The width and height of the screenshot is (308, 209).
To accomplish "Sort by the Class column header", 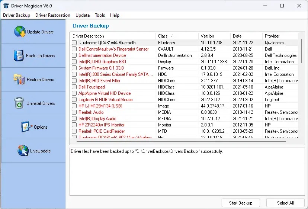I will click(177, 36).
